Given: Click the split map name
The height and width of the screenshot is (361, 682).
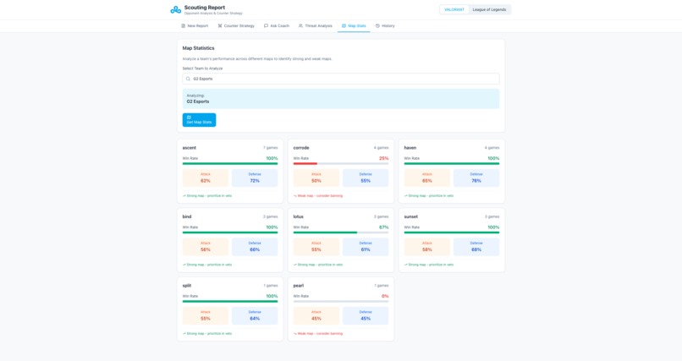Looking at the screenshot, I should pyautogui.click(x=187, y=286).
